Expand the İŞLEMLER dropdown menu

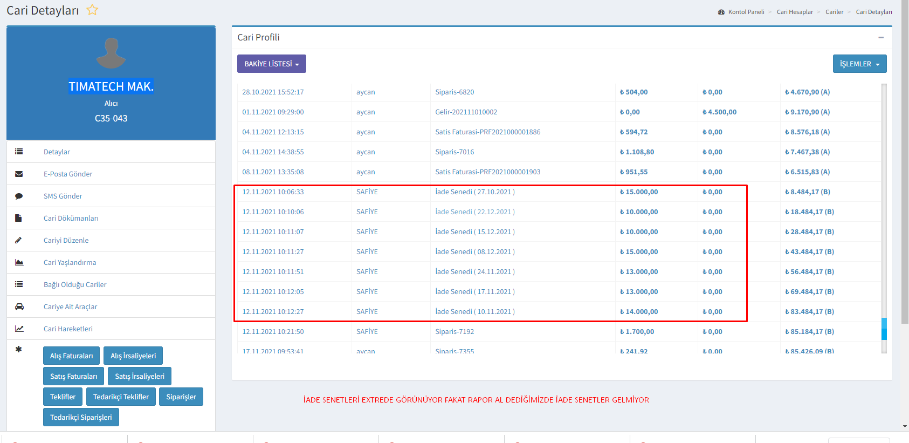click(x=859, y=64)
